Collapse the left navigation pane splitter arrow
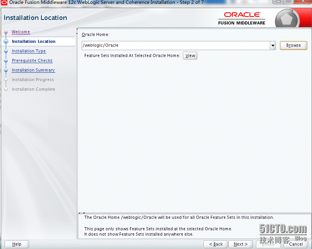 point(77,29)
